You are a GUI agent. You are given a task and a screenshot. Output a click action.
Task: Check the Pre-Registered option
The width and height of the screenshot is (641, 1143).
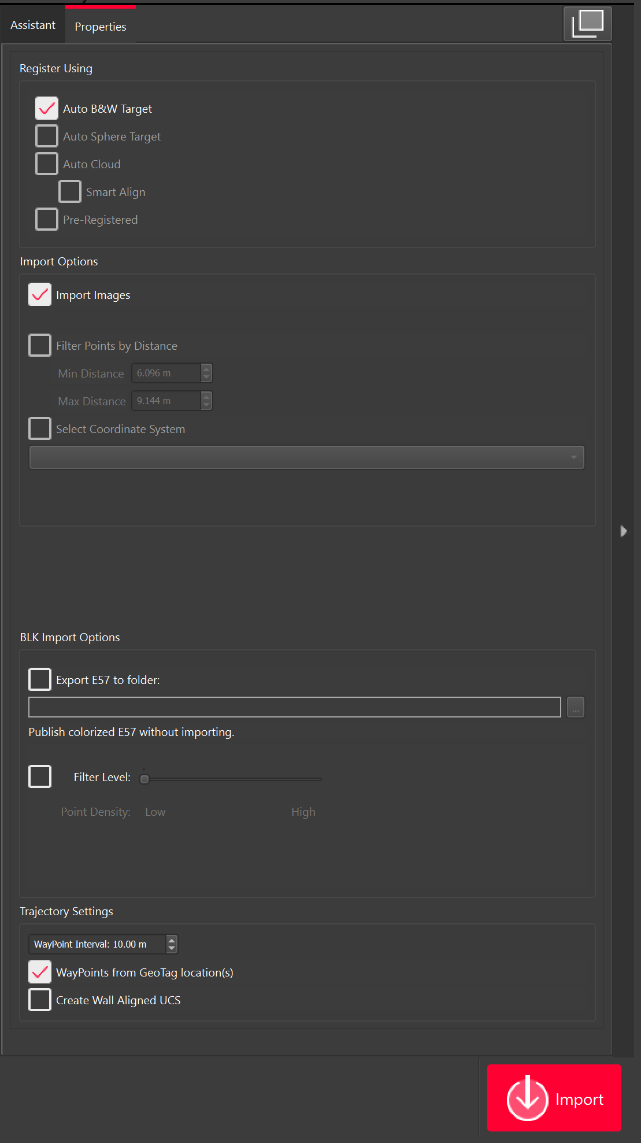click(47, 220)
